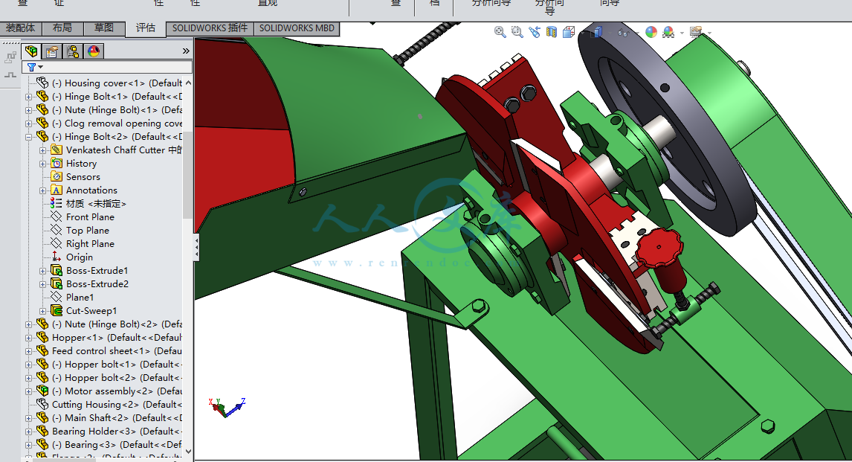Open the Apply Scene dropdown arrow
852x462 pixels.
[x=682, y=33]
